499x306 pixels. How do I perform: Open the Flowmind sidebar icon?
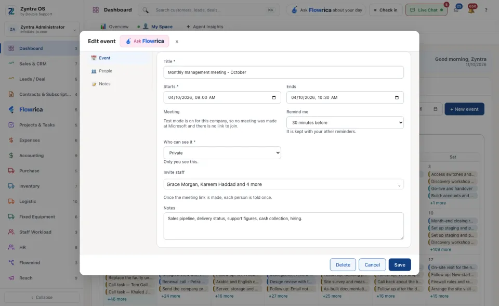tap(11, 263)
